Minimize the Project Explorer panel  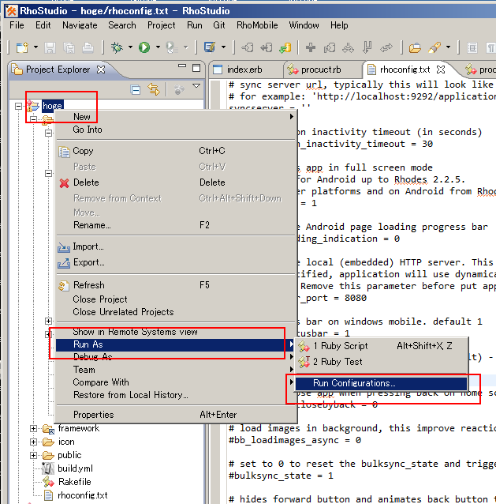(x=182, y=66)
